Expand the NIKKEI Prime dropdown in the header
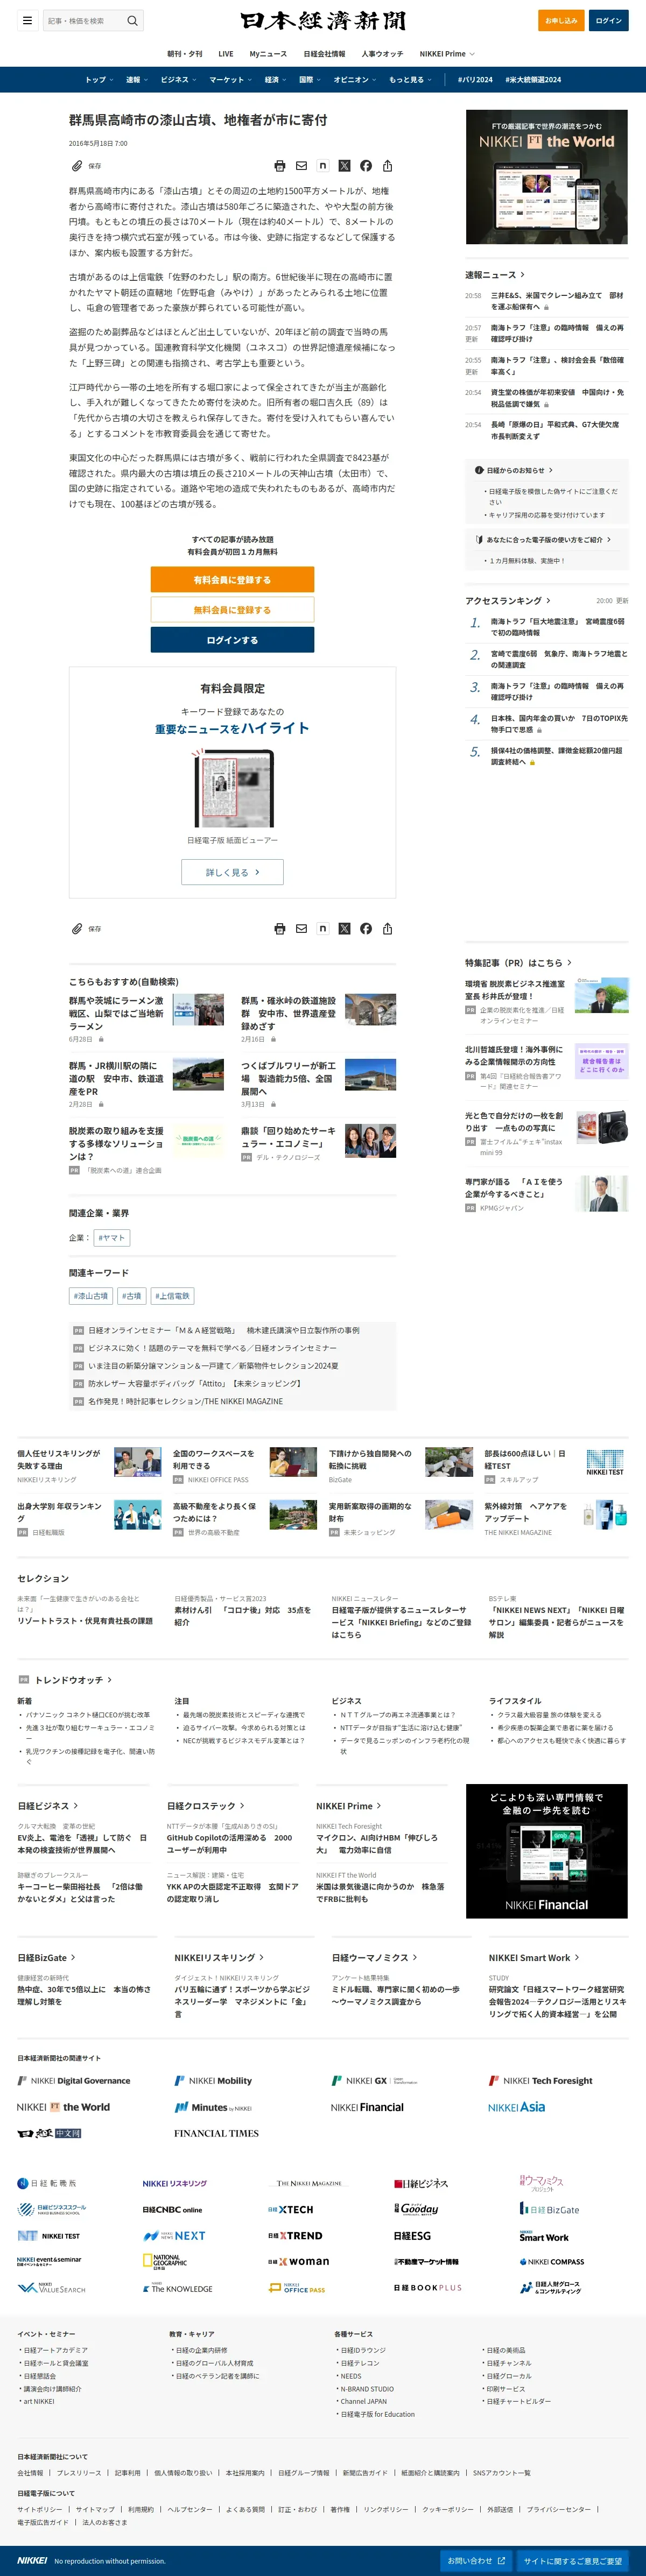646x2576 pixels. point(447,54)
